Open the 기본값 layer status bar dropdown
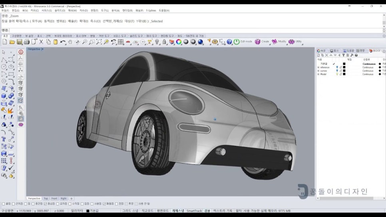The width and height of the screenshot is (386, 217). coord(93,211)
